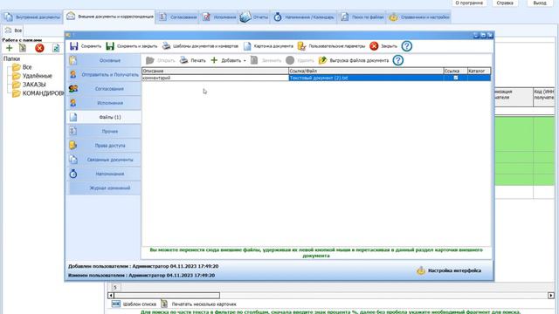Click Сохранить и закрыть
This screenshot has width=559, height=314.
(x=132, y=46)
